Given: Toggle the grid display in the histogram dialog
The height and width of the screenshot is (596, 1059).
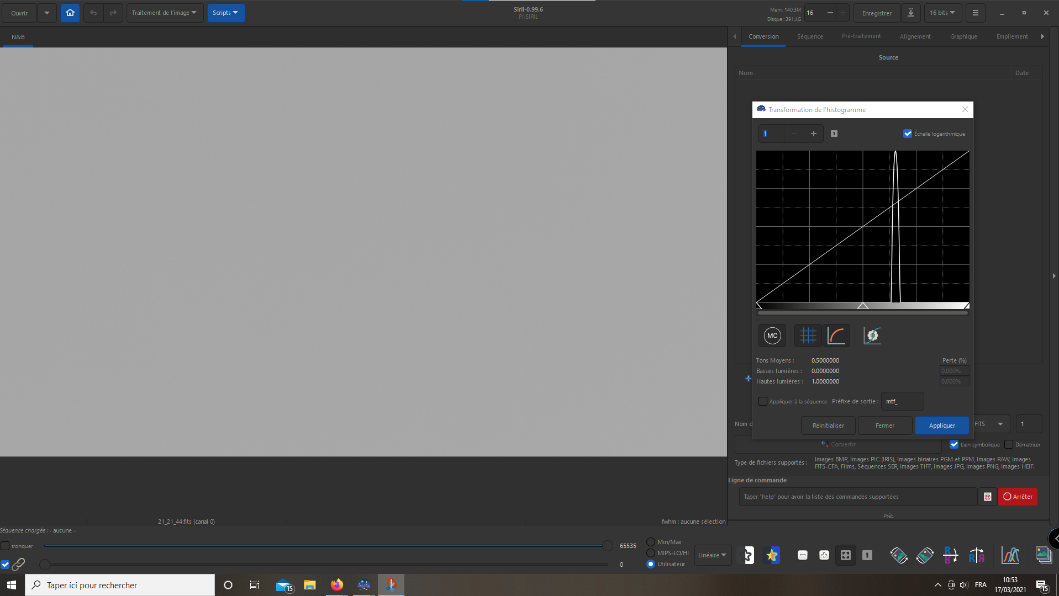Looking at the screenshot, I should tap(808, 336).
